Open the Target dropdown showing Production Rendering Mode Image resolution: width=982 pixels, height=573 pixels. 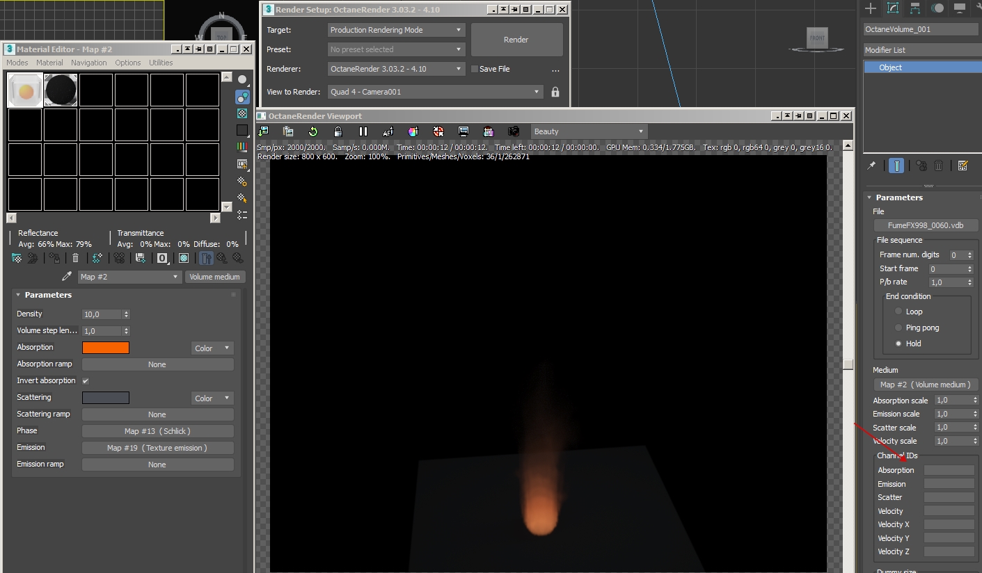(396, 30)
